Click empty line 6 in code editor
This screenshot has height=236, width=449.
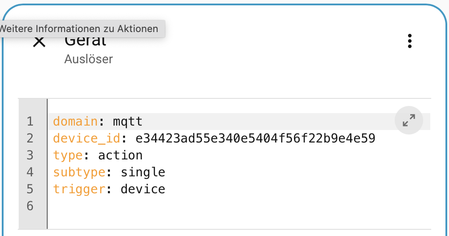[x=239, y=206]
